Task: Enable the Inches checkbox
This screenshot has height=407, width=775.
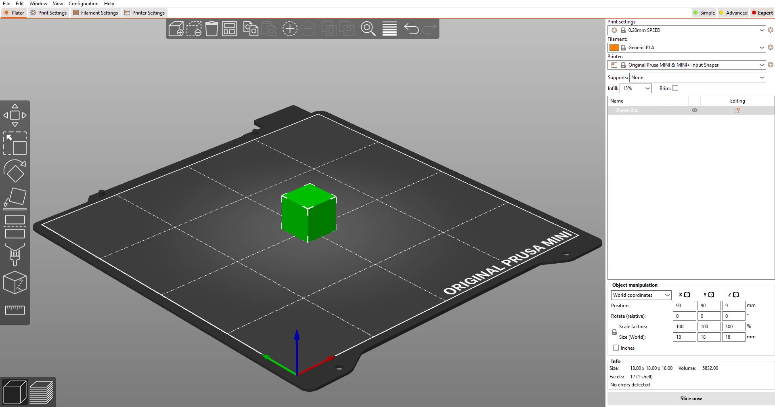Action: 616,348
